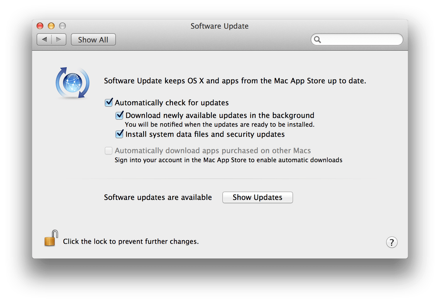Click the Software Update globe icon
Viewport: 440px width, 303px height.
click(x=72, y=83)
